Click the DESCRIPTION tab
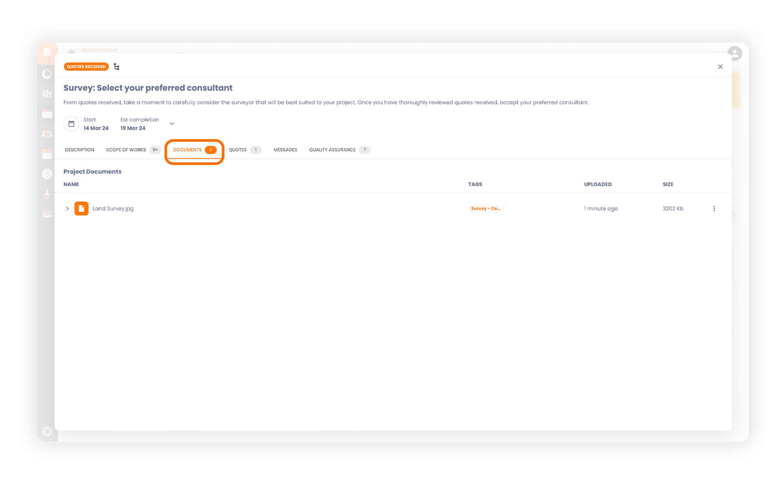784x488 pixels. coord(80,149)
